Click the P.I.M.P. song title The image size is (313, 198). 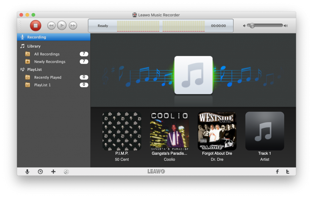[122, 153]
